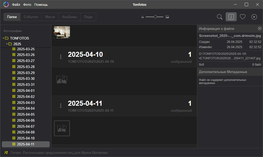Open the Файл menu

coord(16,5)
